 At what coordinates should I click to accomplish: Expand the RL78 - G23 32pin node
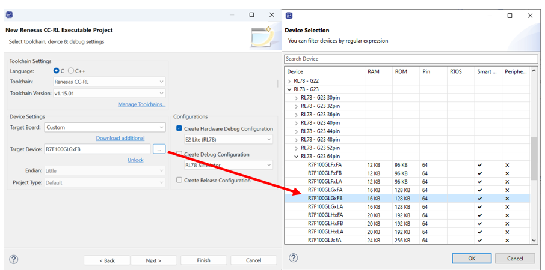(x=297, y=106)
